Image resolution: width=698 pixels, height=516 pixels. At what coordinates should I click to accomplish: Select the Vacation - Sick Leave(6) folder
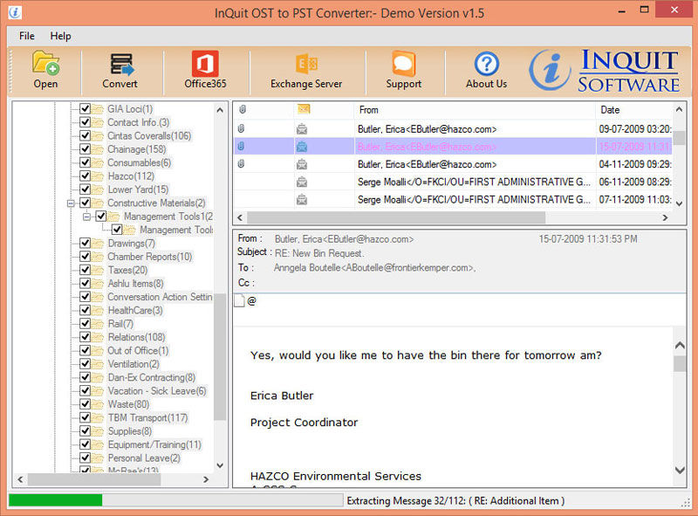point(157,391)
